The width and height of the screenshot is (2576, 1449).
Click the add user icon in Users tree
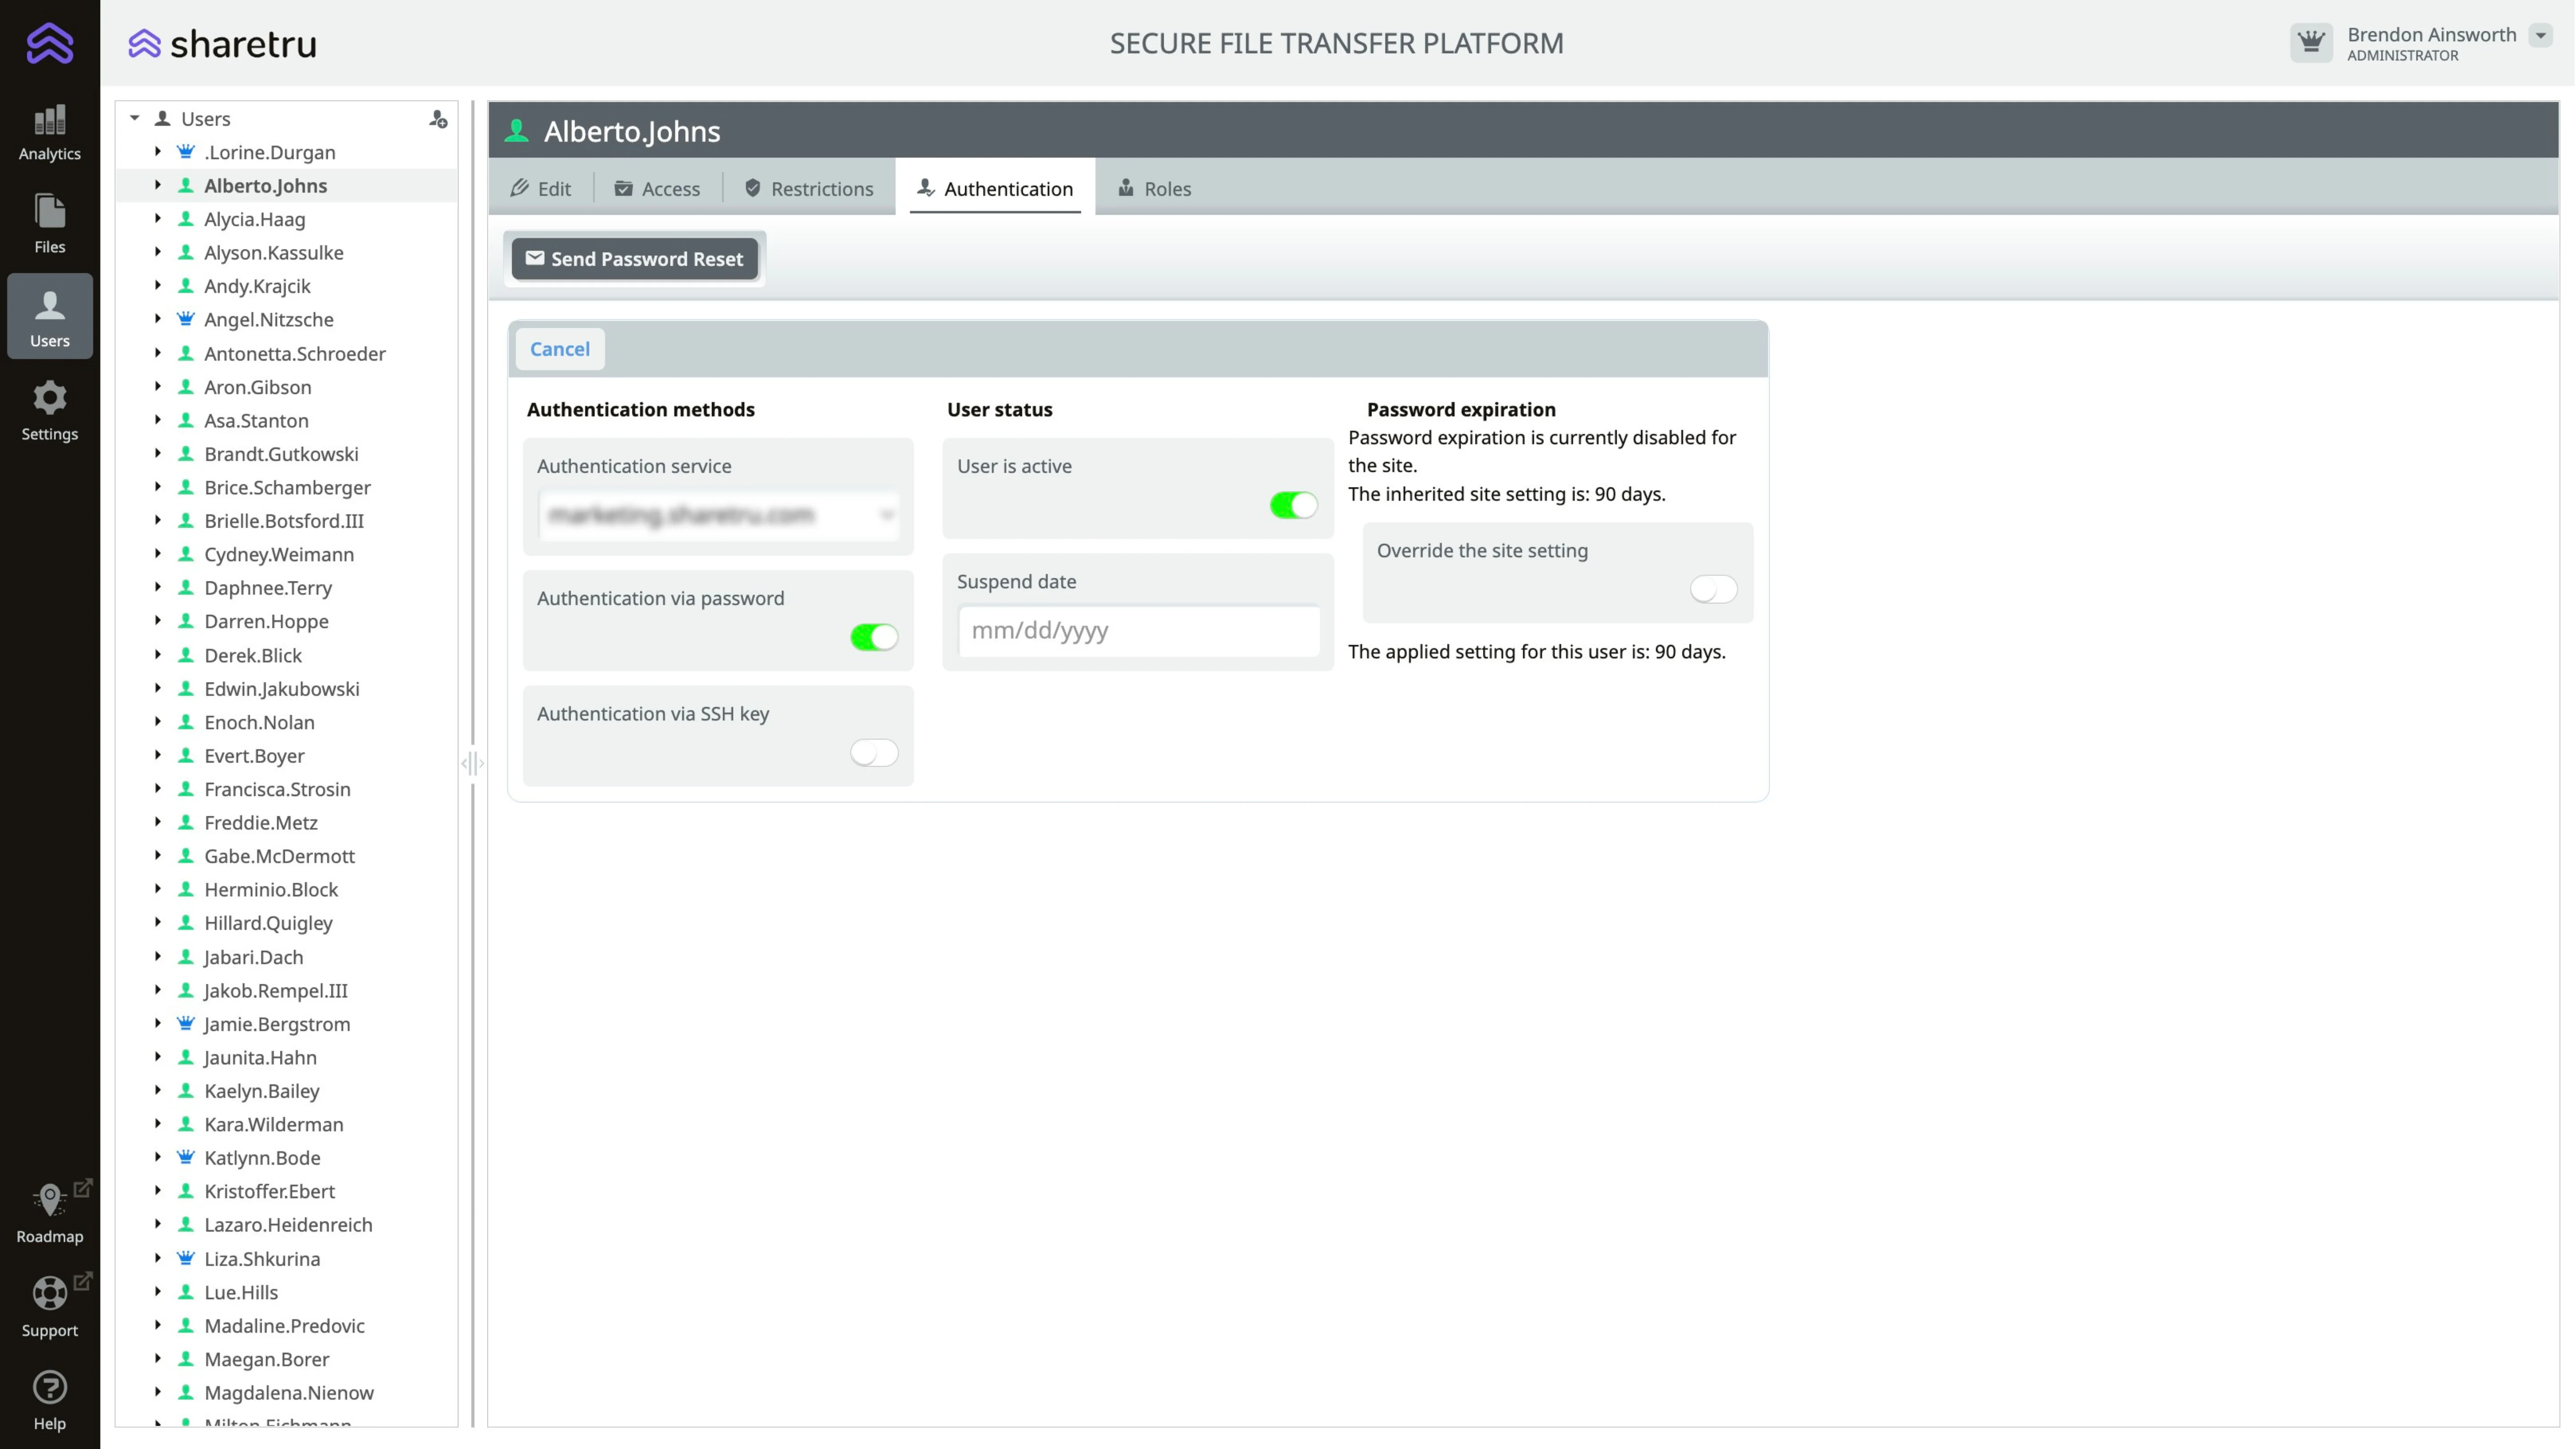coord(438,119)
